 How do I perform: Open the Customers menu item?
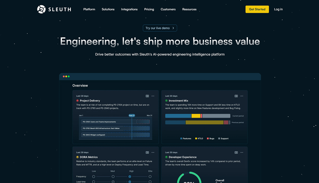pos(168,9)
